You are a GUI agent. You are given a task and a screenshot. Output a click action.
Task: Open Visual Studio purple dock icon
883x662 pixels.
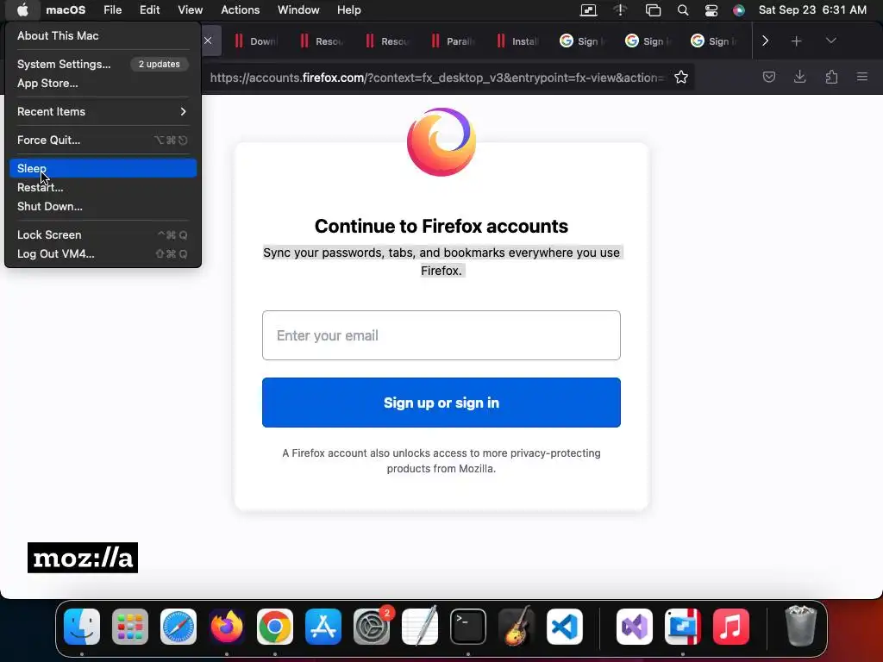coord(635,627)
